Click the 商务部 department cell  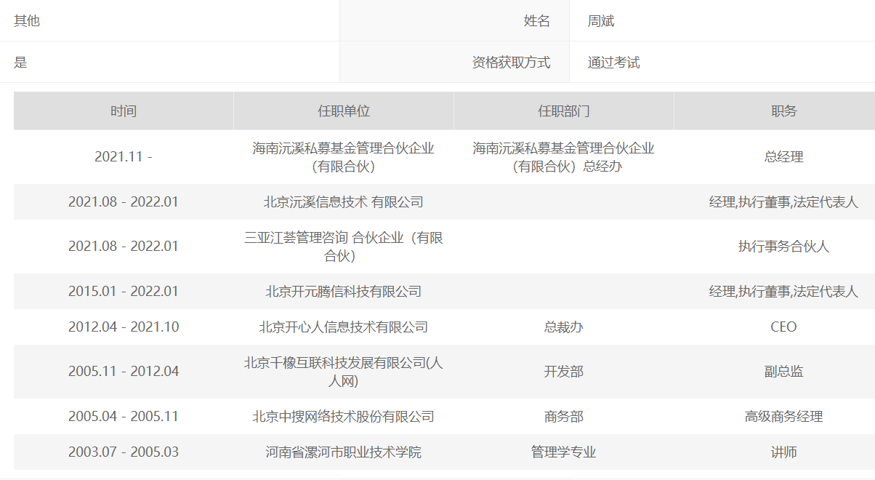click(x=564, y=417)
